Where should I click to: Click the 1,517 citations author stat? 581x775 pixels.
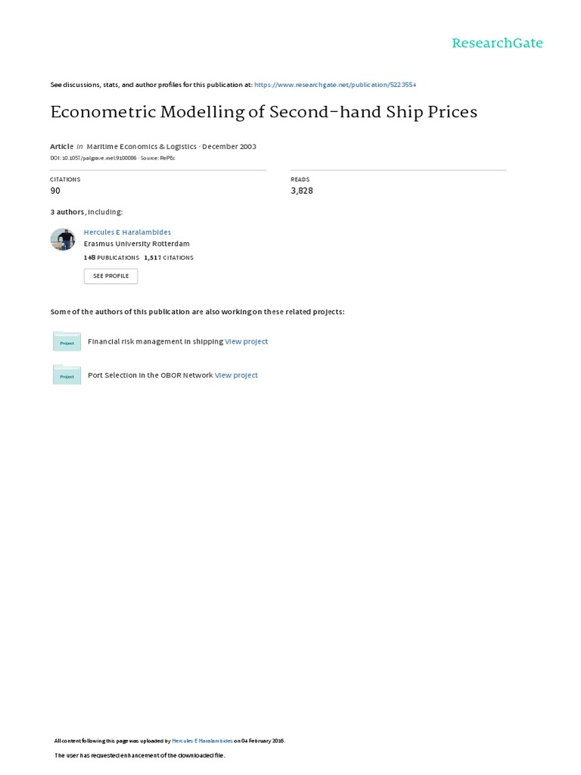[169, 257]
